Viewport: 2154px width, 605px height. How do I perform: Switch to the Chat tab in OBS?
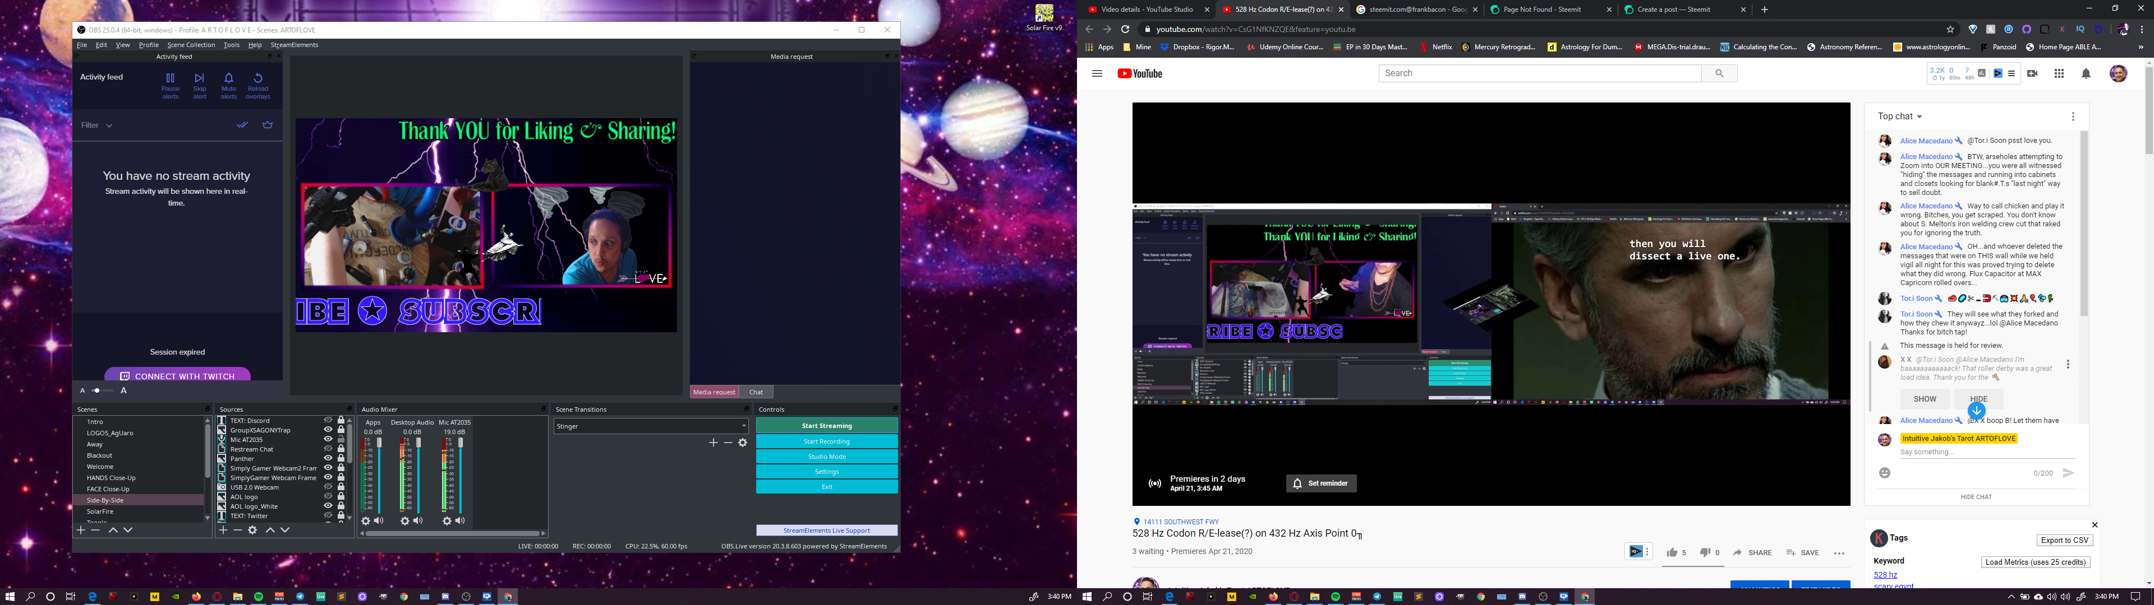pyautogui.click(x=756, y=392)
